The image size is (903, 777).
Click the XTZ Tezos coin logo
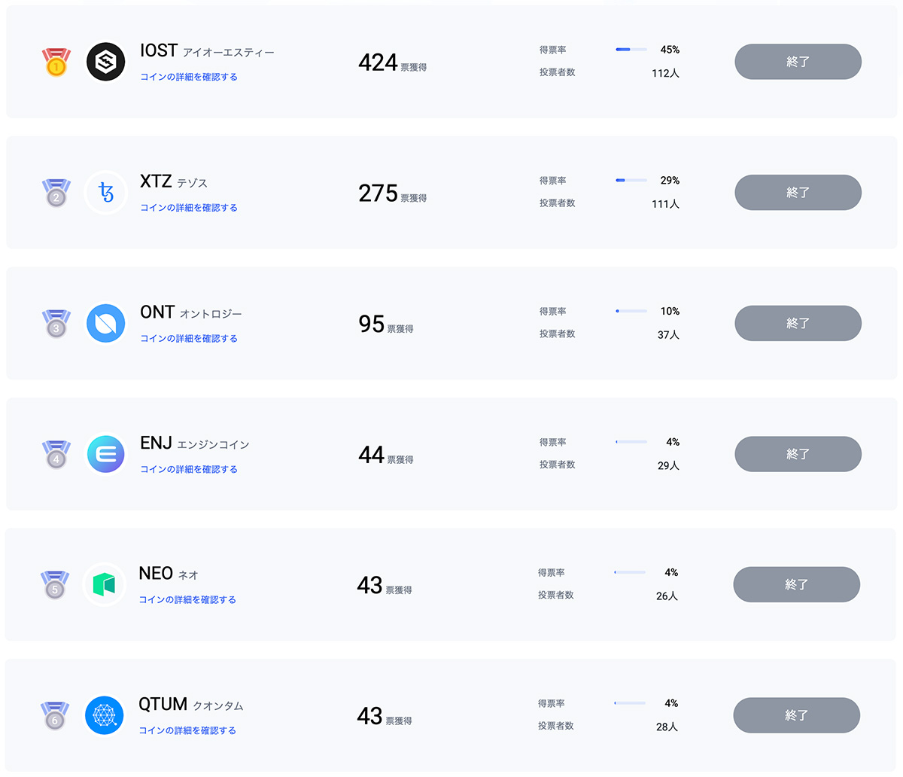click(105, 193)
